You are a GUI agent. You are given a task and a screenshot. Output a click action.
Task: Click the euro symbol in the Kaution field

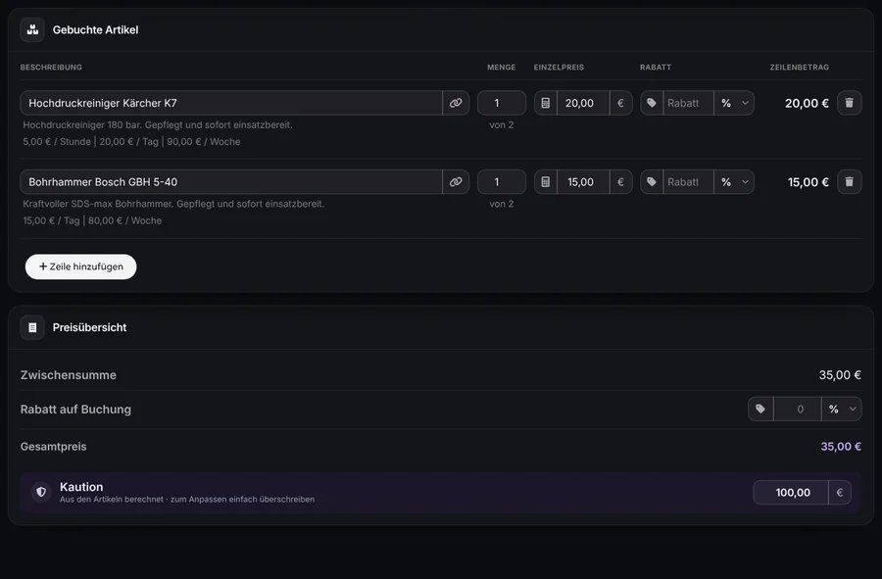pyautogui.click(x=839, y=493)
